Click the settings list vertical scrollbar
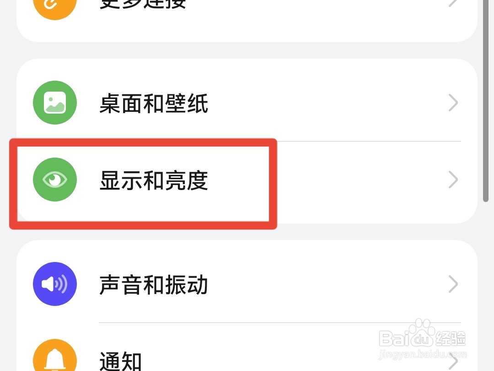Image resolution: width=494 pixels, height=371 pixels. [x=485, y=100]
